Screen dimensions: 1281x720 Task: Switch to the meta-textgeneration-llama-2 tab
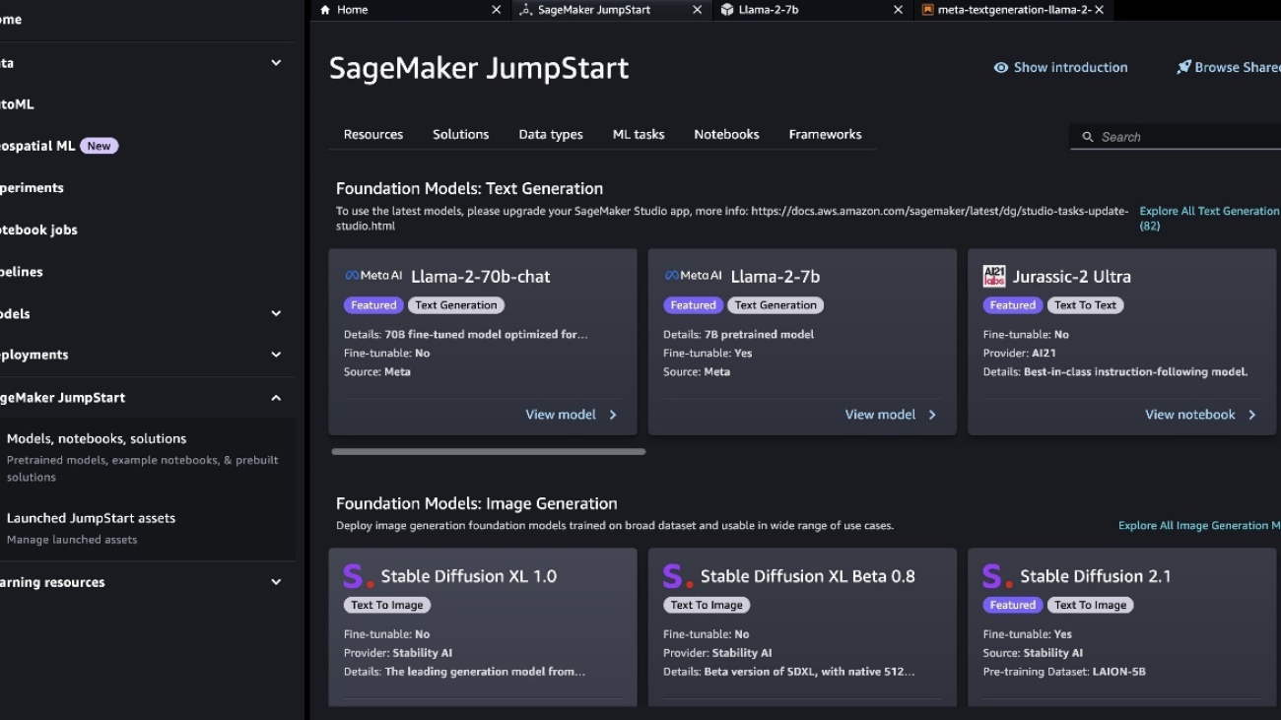(1013, 10)
